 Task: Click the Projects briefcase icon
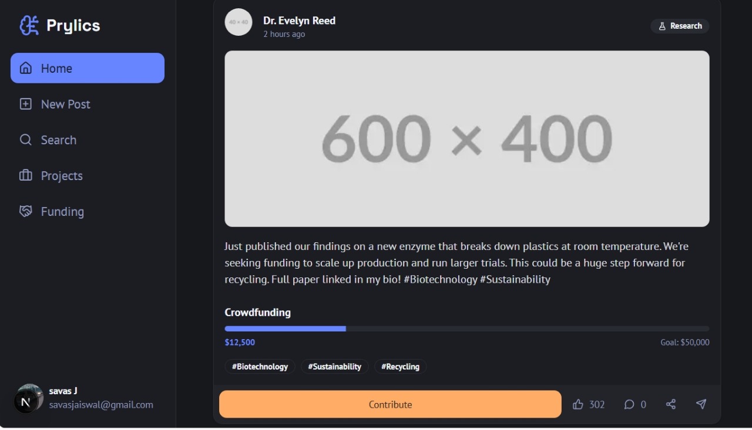coord(26,175)
